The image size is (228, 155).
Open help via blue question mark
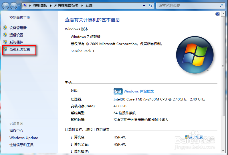click(x=218, y=14)
